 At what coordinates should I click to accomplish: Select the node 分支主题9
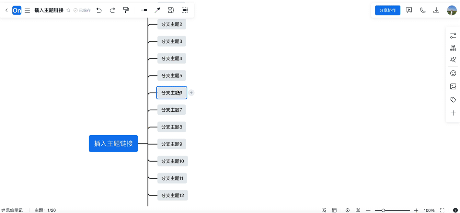tap(172, 144)
